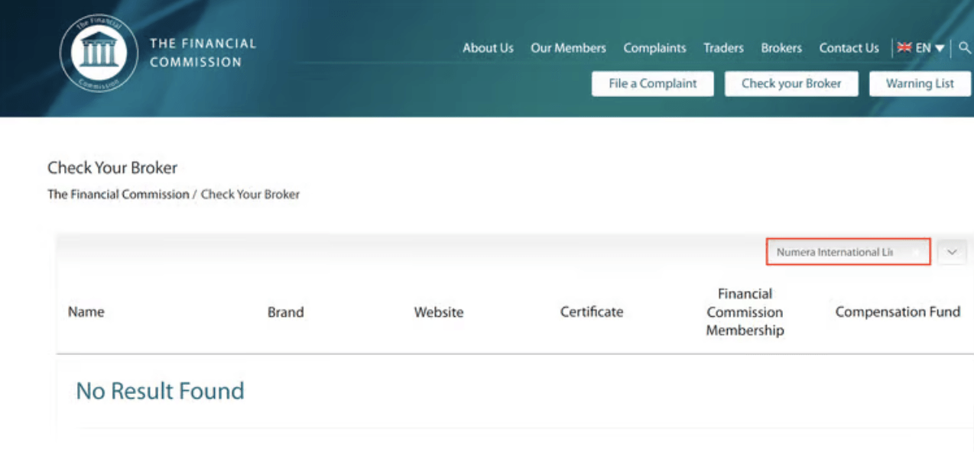Open the Our Members menu

coord(568,47)
